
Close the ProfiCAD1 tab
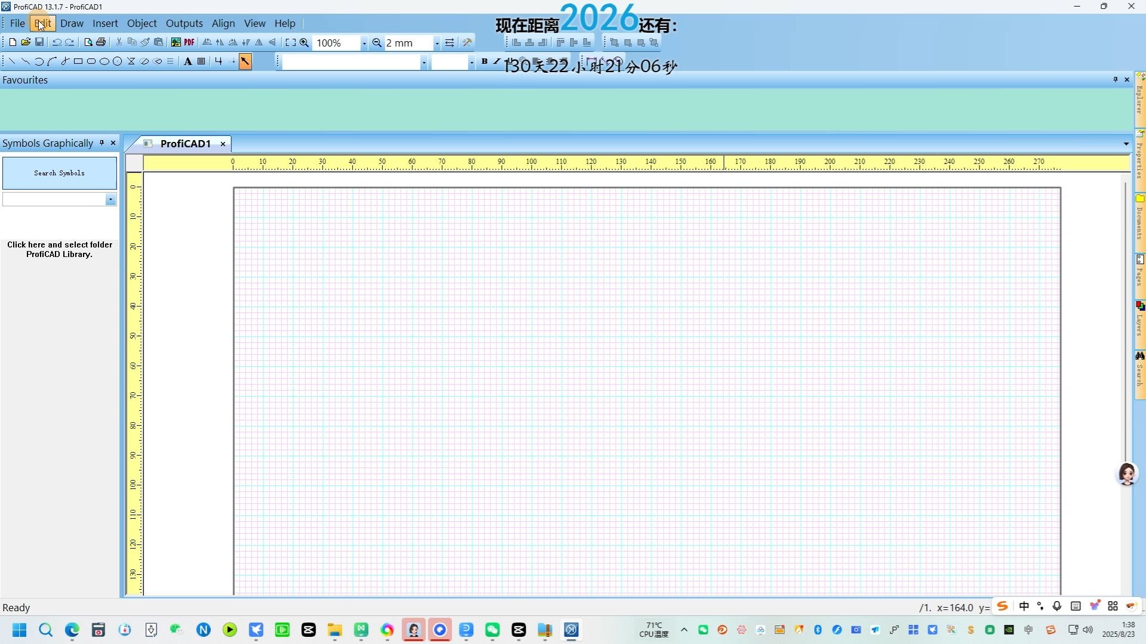tap(223, 144)
